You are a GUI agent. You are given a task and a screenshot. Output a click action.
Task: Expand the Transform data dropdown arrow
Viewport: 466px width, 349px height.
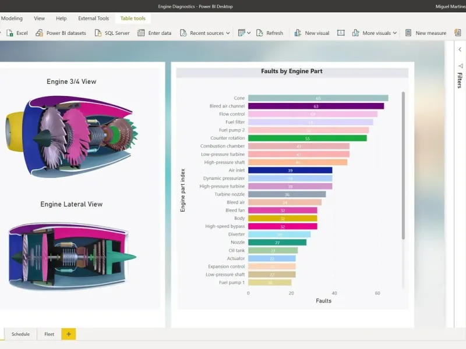point(249,33)
